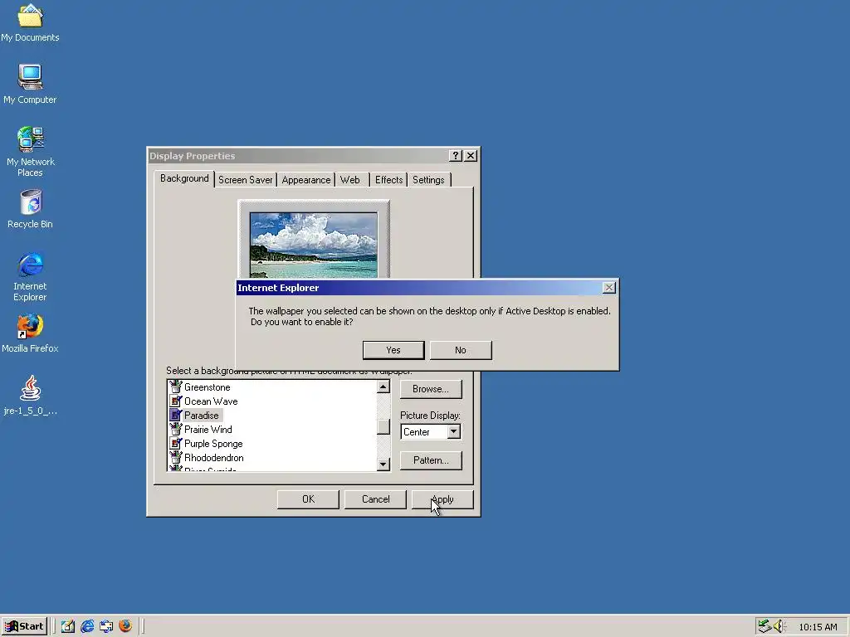Click the wallpaper preview monitor image
The width and height of the screenshot is (850, 637).
click(x=313, y=246)
